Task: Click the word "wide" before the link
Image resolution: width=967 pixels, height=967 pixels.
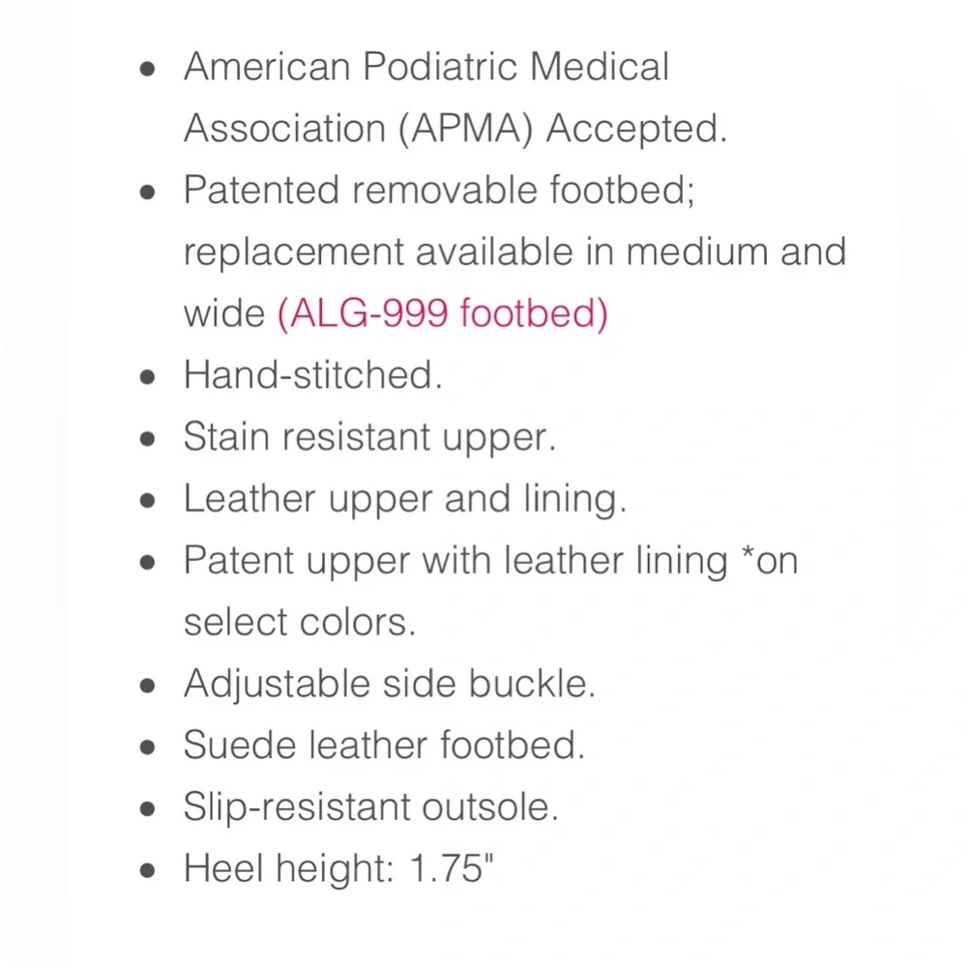Action: point(223,313)
